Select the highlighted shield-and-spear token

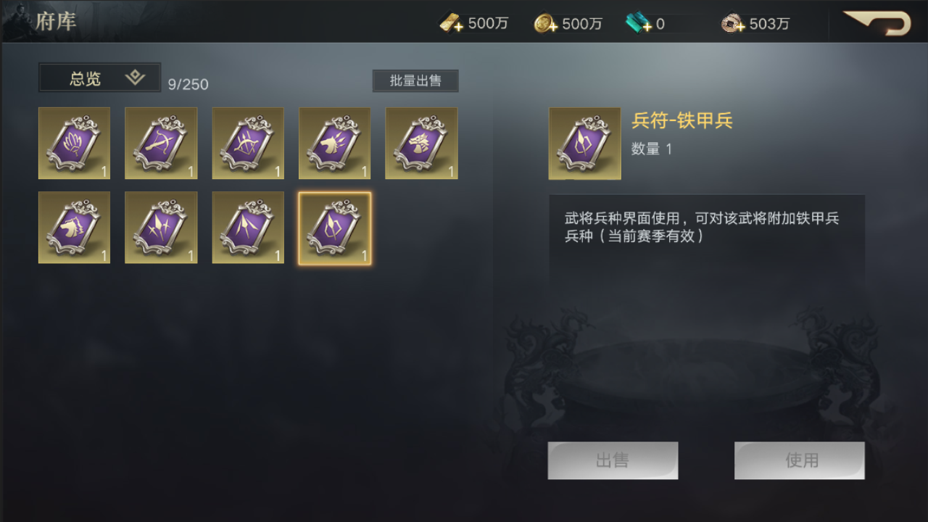coord(335,228)
